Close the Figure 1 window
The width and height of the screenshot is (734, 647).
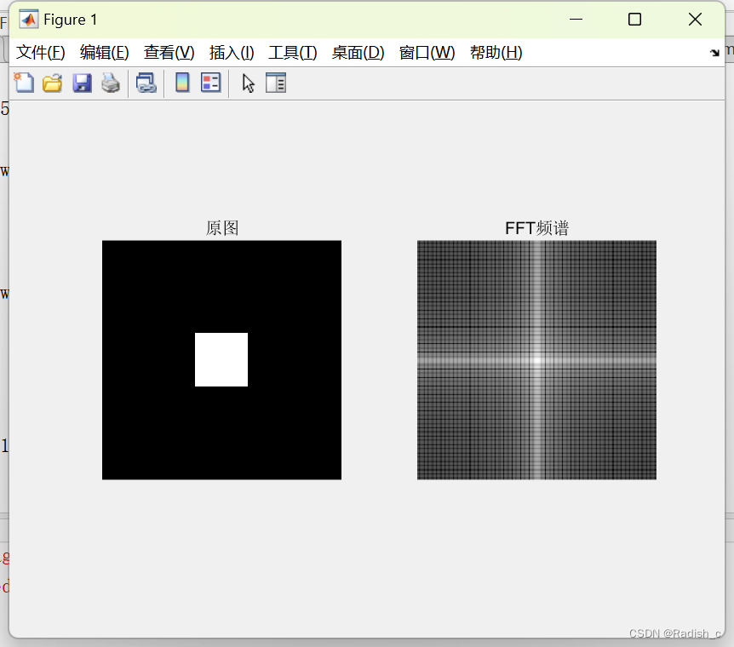point(695,20)
